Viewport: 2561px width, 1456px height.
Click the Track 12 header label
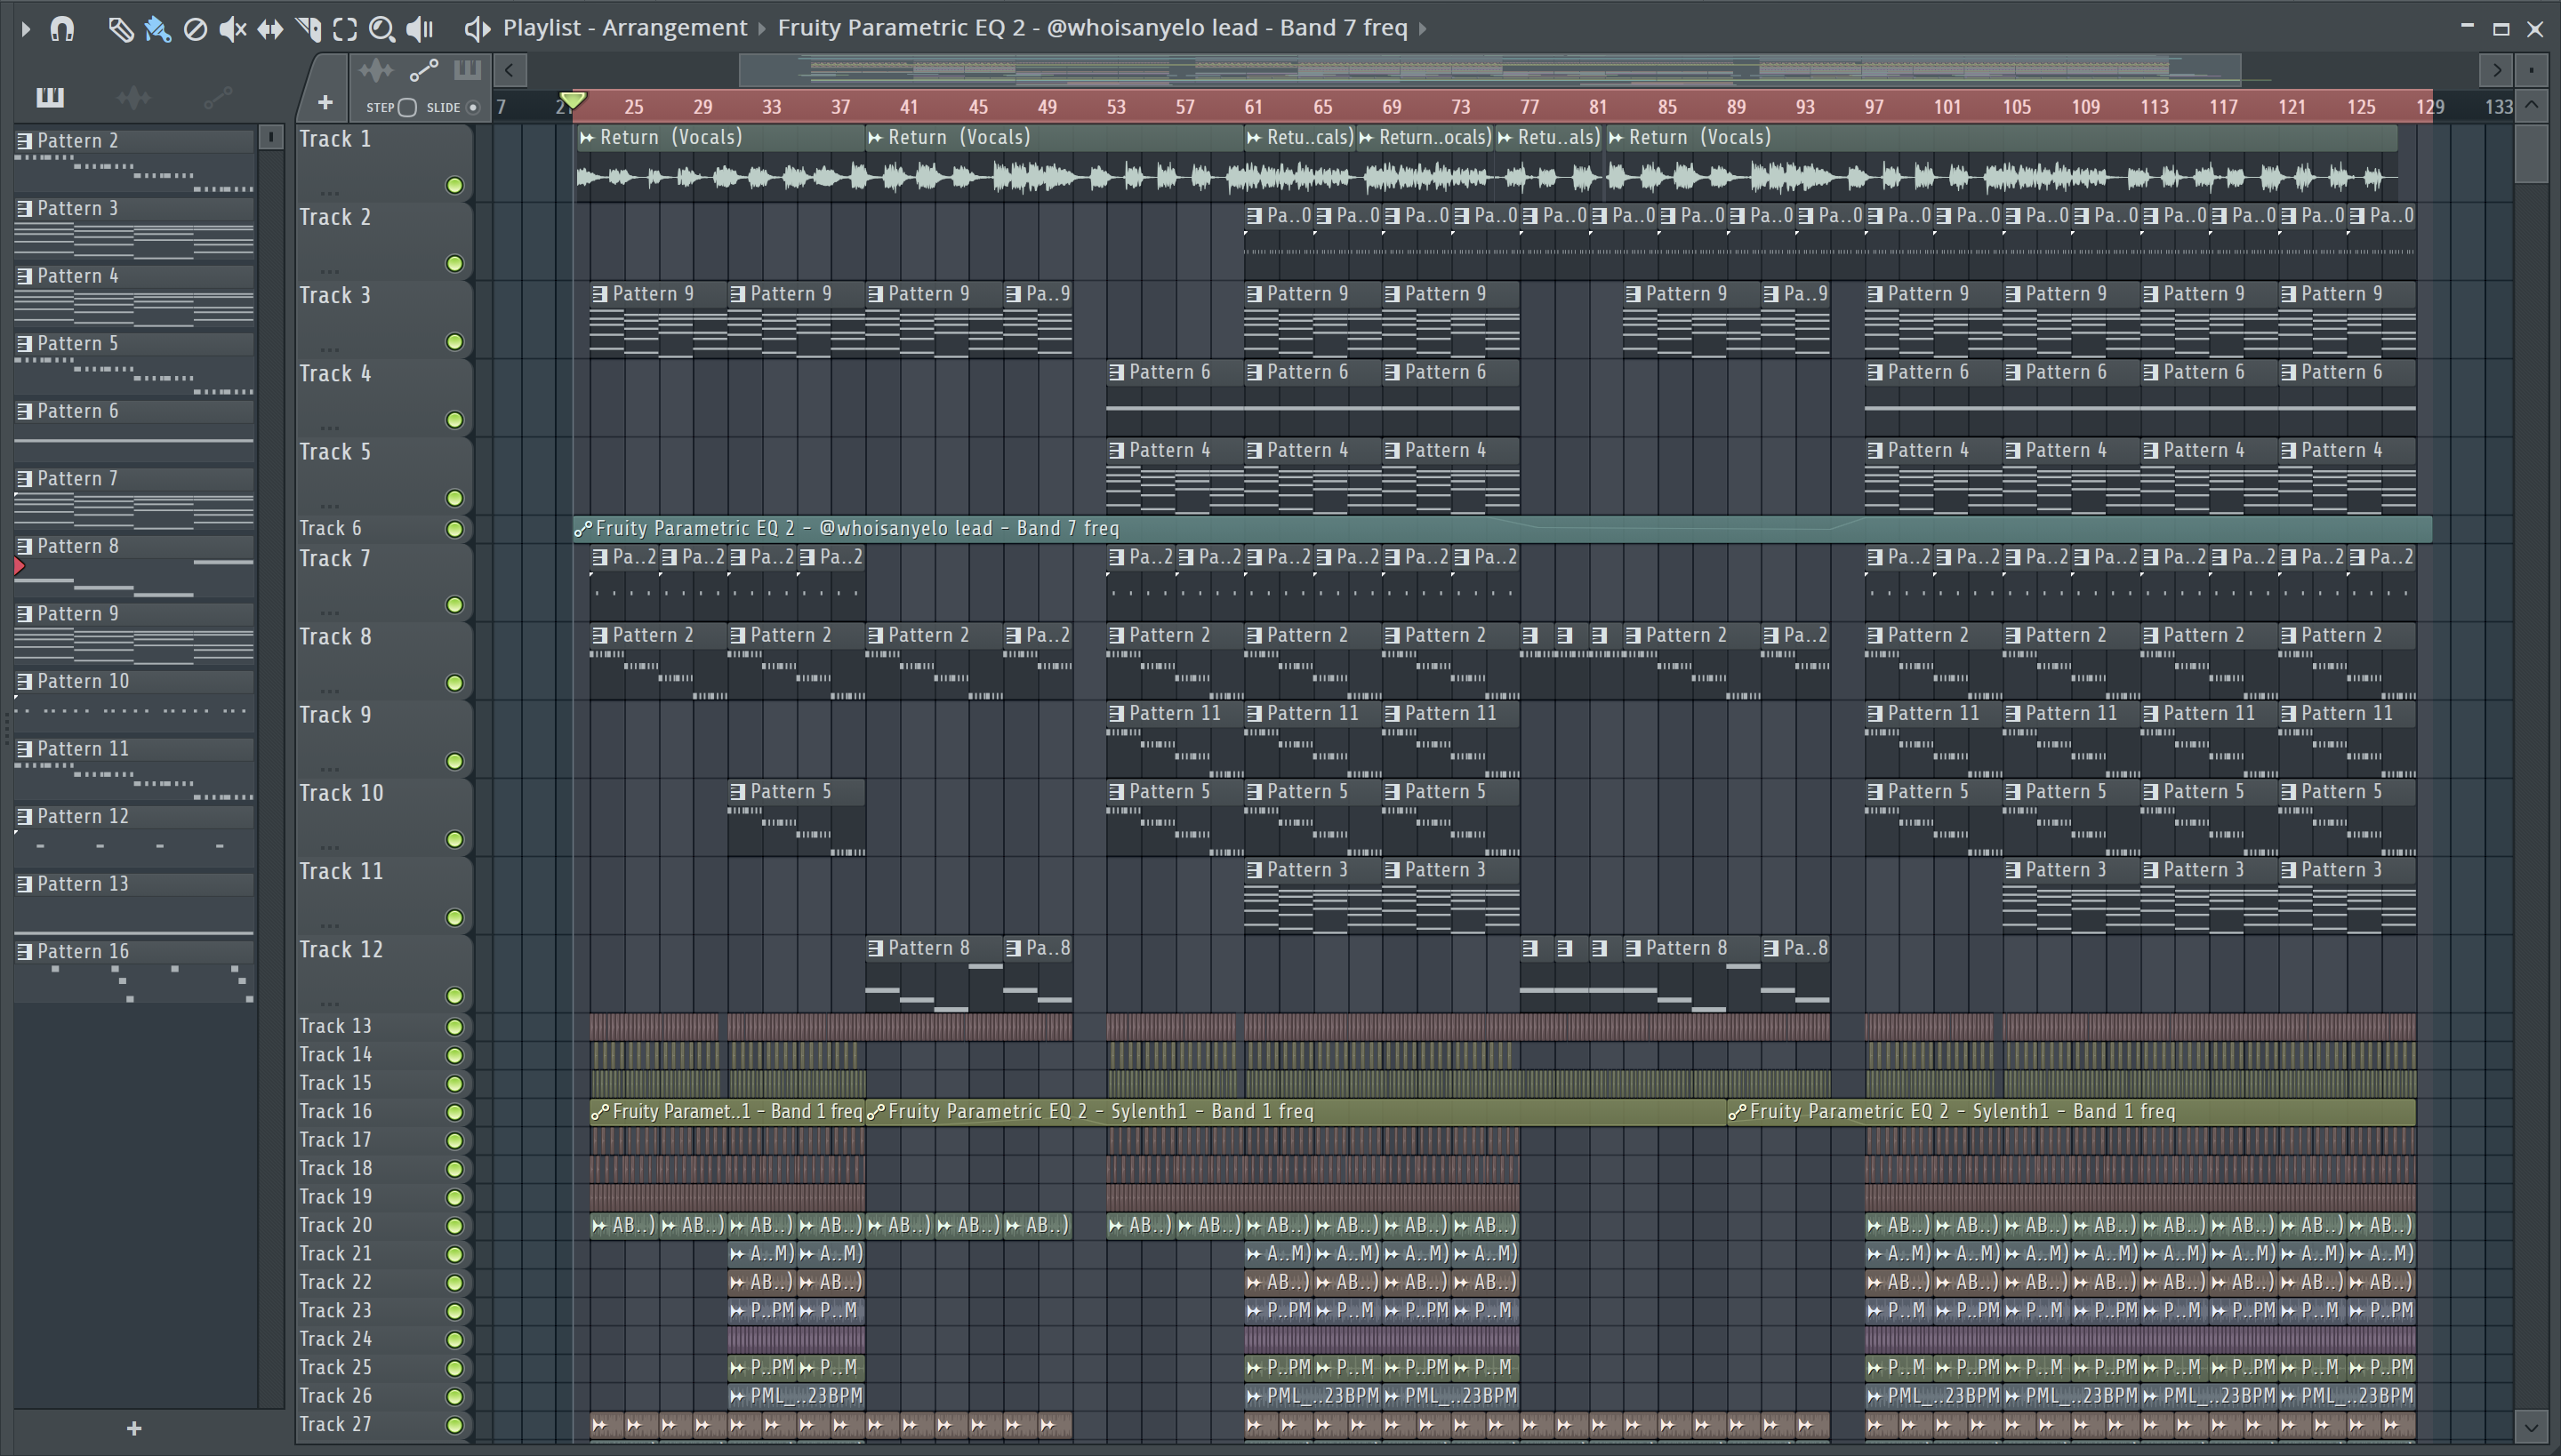(x=341, y=950)
